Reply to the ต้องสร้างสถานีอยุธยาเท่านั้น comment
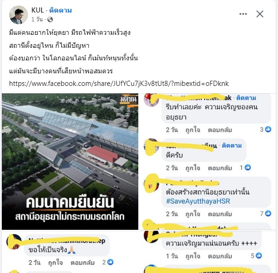Viewport: 278px width, 273px height. tap(220, 214)
